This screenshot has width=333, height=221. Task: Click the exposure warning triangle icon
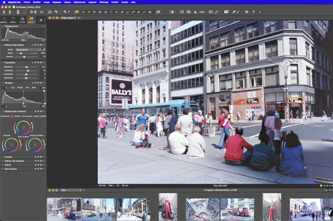pos(195,12)
